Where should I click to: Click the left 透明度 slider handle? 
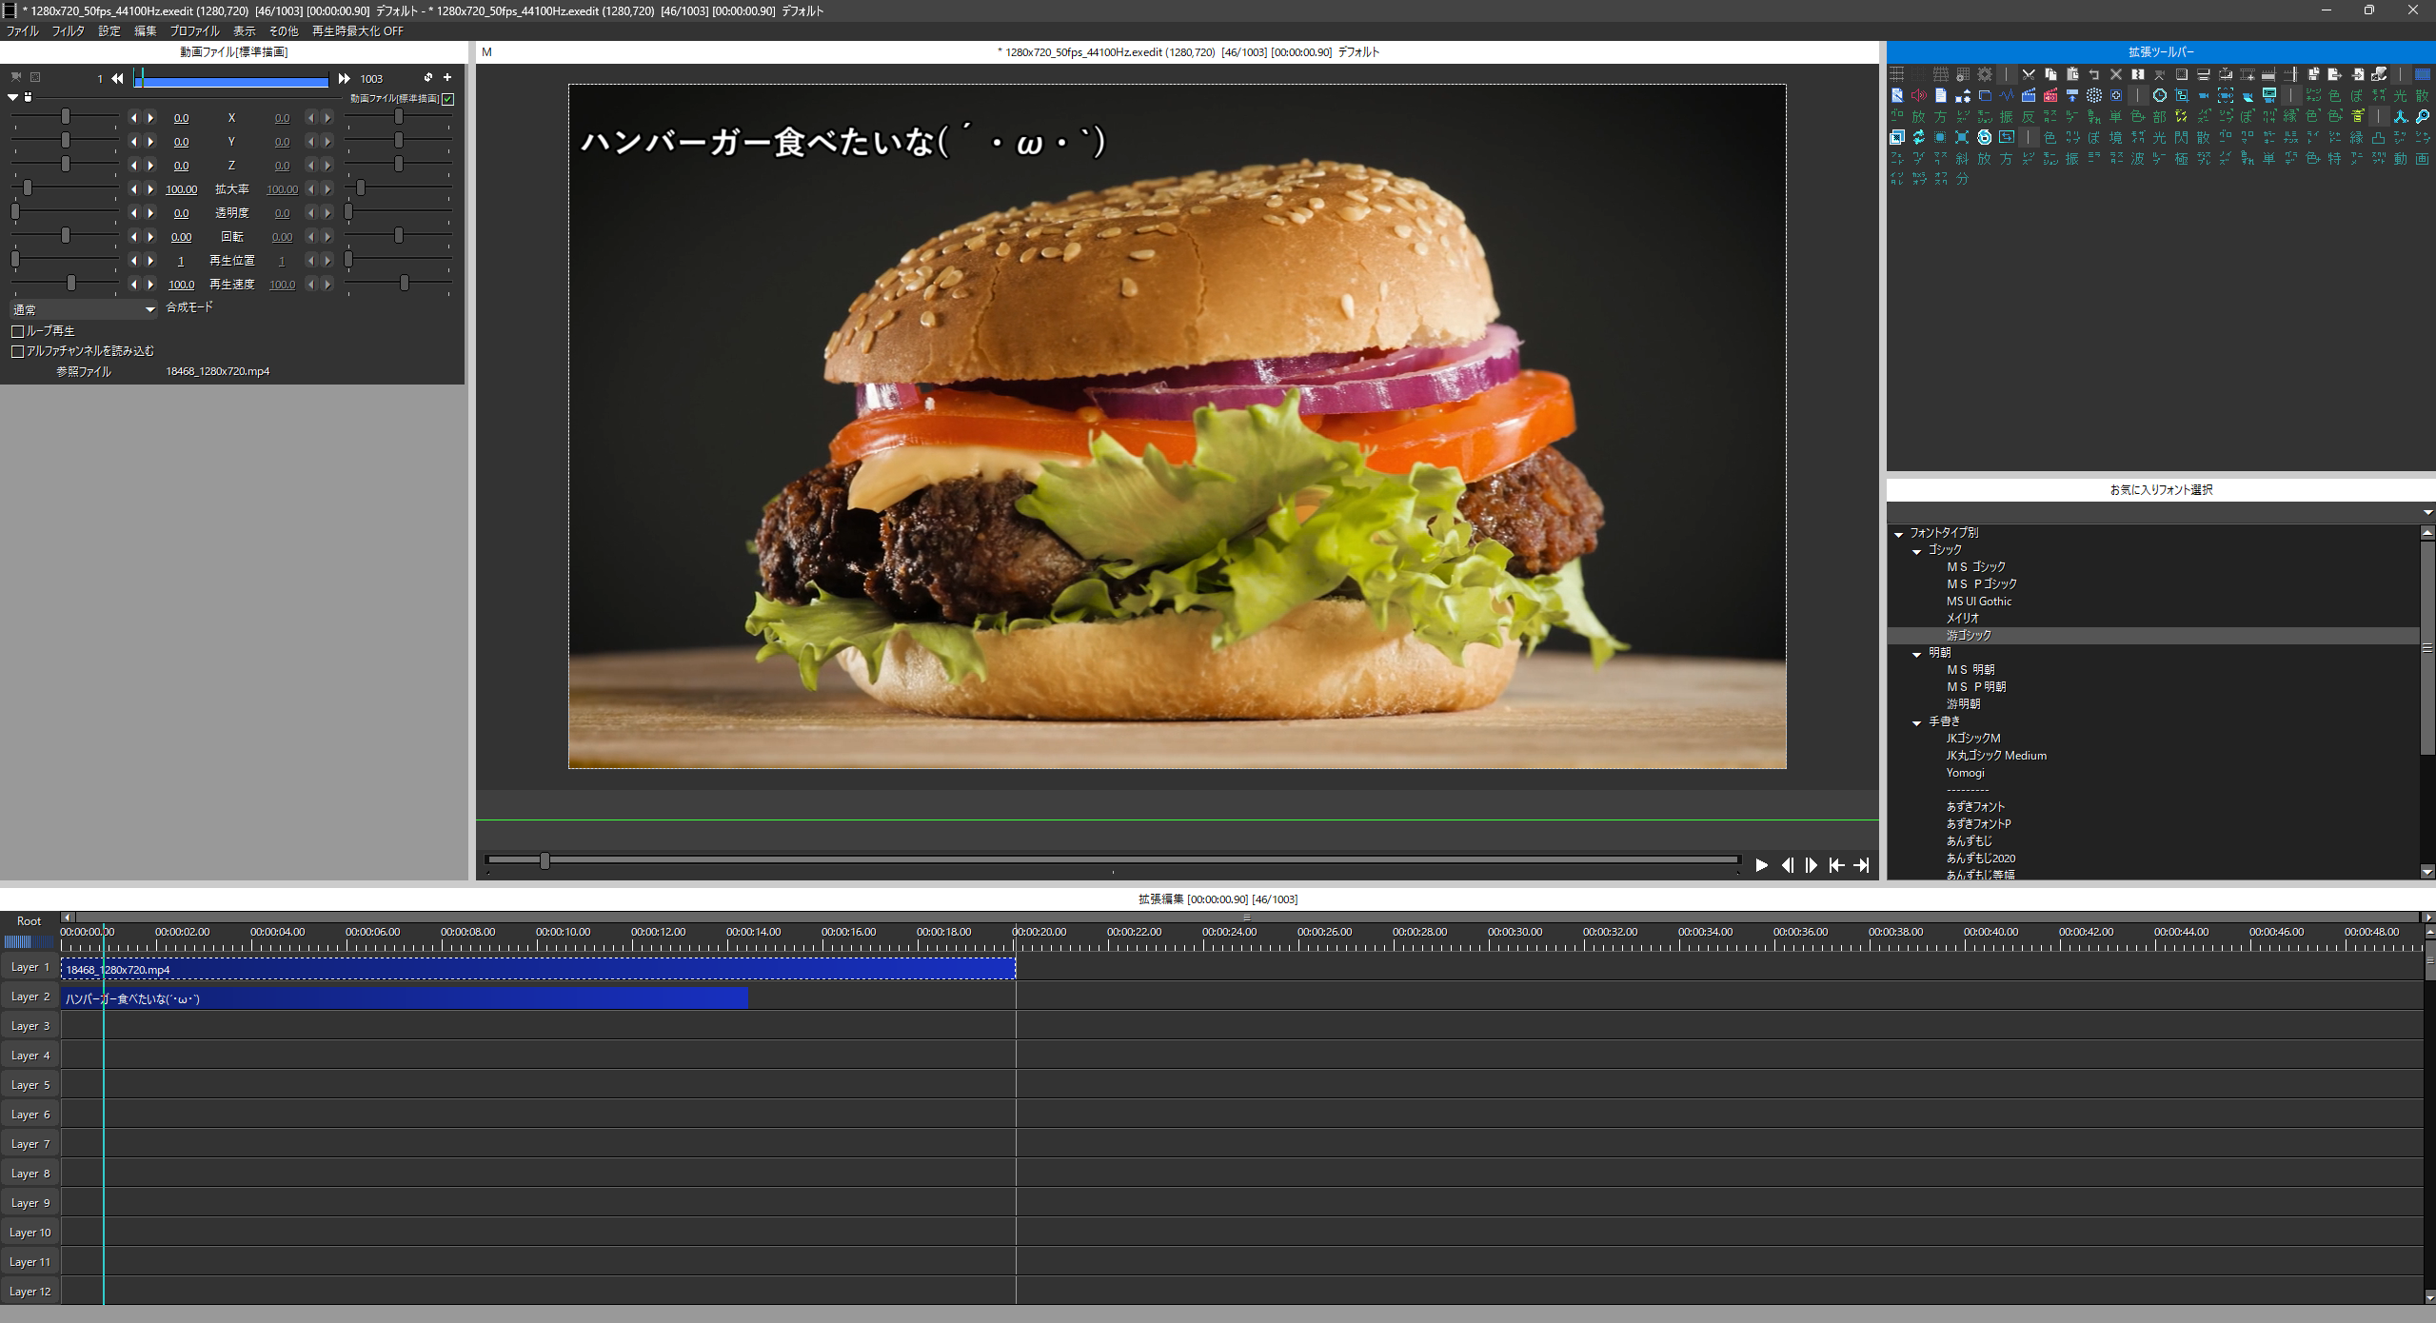pos(15,212)
